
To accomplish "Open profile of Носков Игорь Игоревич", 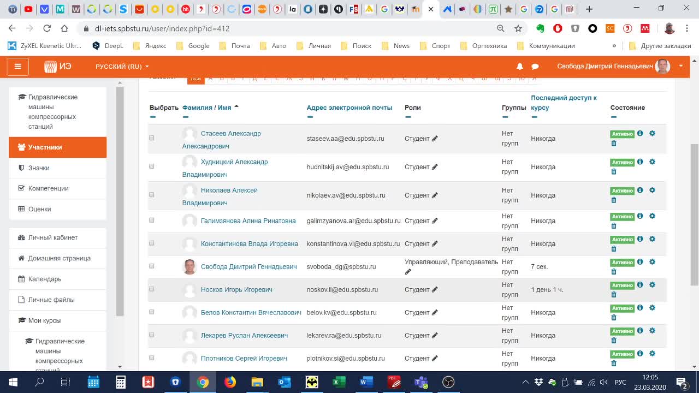I will tap(236, 290).
